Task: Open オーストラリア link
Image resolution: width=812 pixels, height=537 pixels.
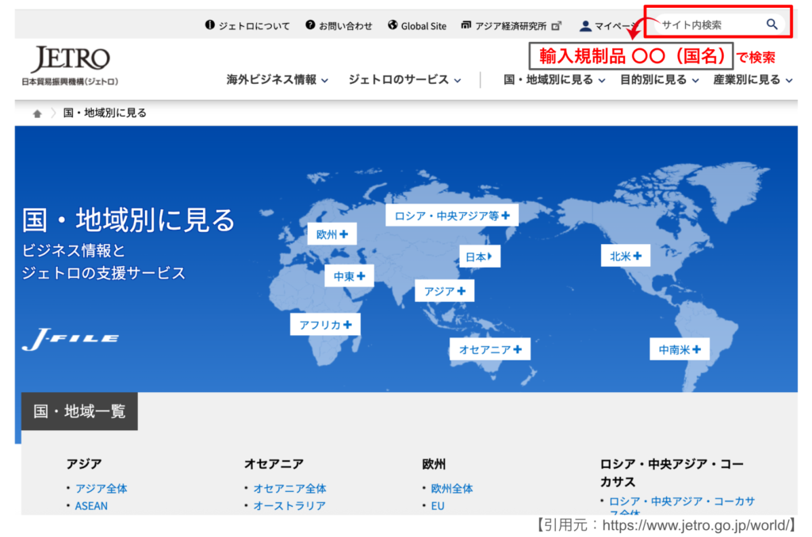Action: 289,505
